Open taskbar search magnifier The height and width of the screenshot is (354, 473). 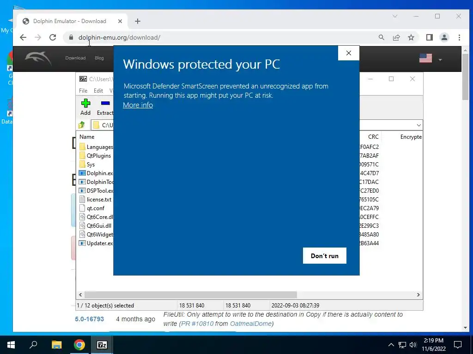click(x=33, y=345)
